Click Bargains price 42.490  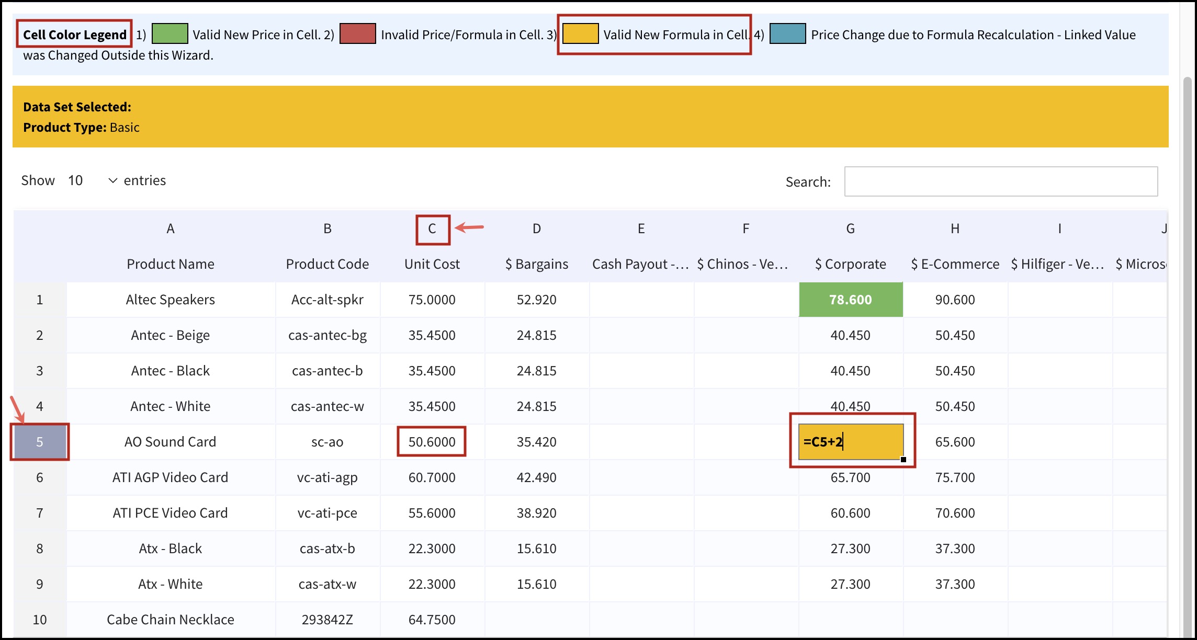537,477
